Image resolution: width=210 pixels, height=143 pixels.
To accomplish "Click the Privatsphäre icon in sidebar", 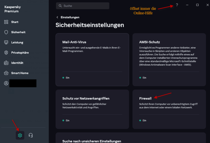I will pyautogui.click(x=6, y=53).
